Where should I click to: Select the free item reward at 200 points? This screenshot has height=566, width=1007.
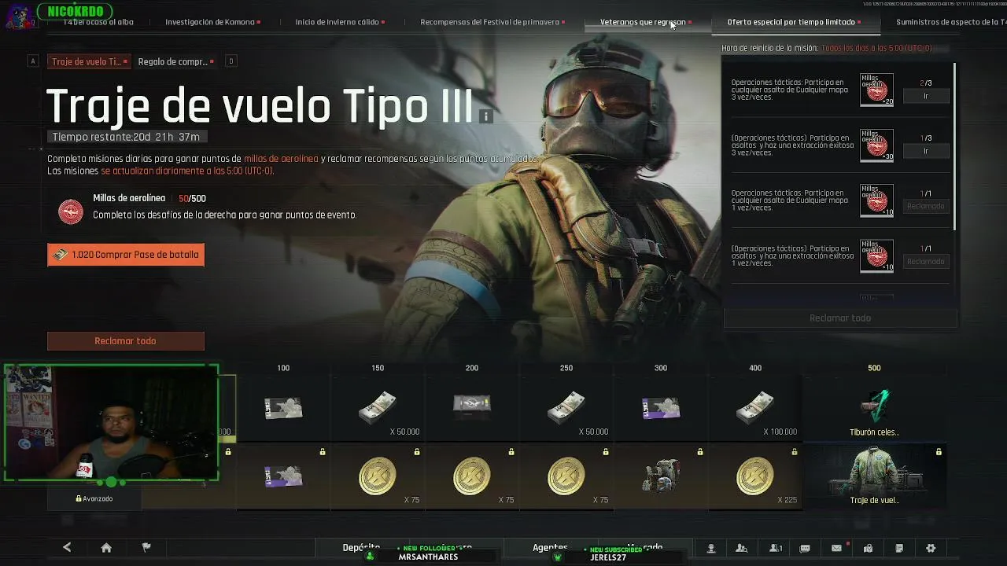[x=472, y=408]
